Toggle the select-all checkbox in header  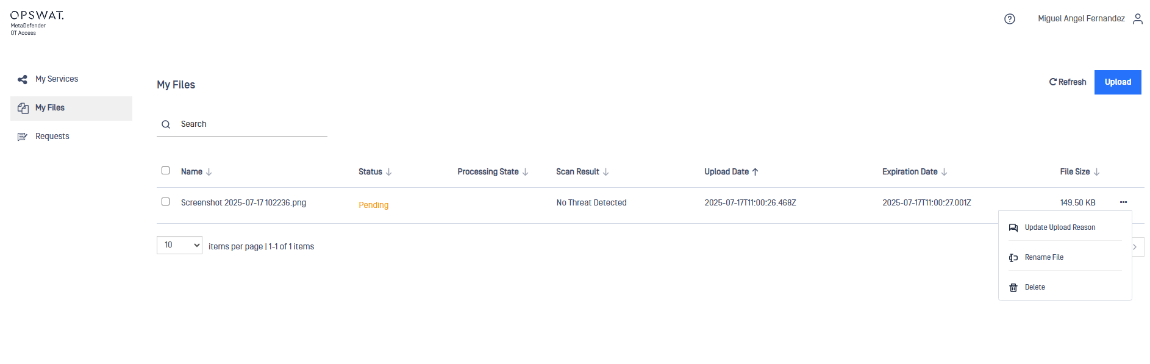(165, 171)
